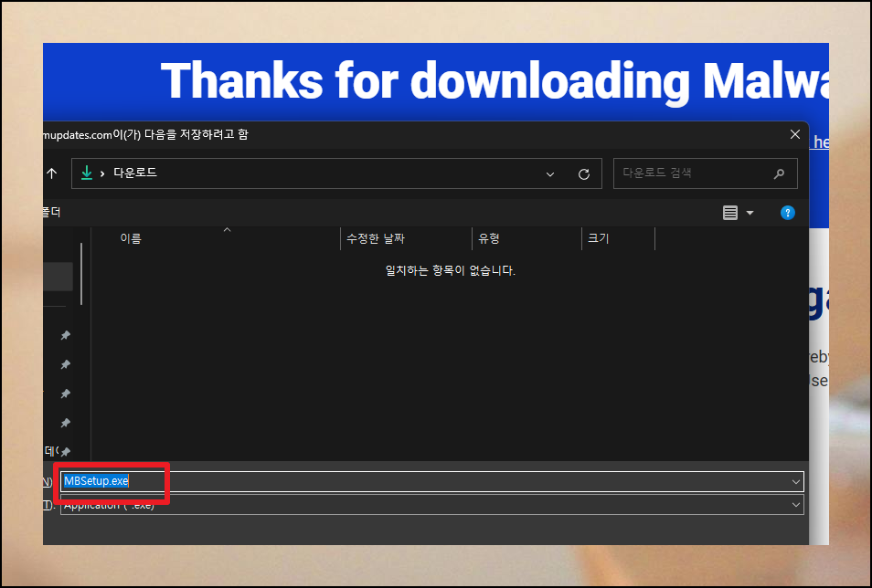
Task: Open the file type Application dropdown
Action: pos(796,505)
